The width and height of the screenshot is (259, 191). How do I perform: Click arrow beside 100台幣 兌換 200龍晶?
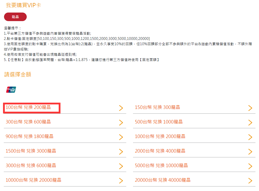pyautogui.click(x=121, y=108)
